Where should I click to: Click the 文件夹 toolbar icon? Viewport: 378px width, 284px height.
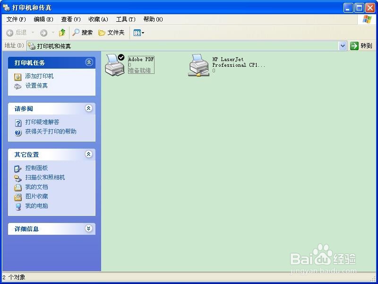[112, 32]
